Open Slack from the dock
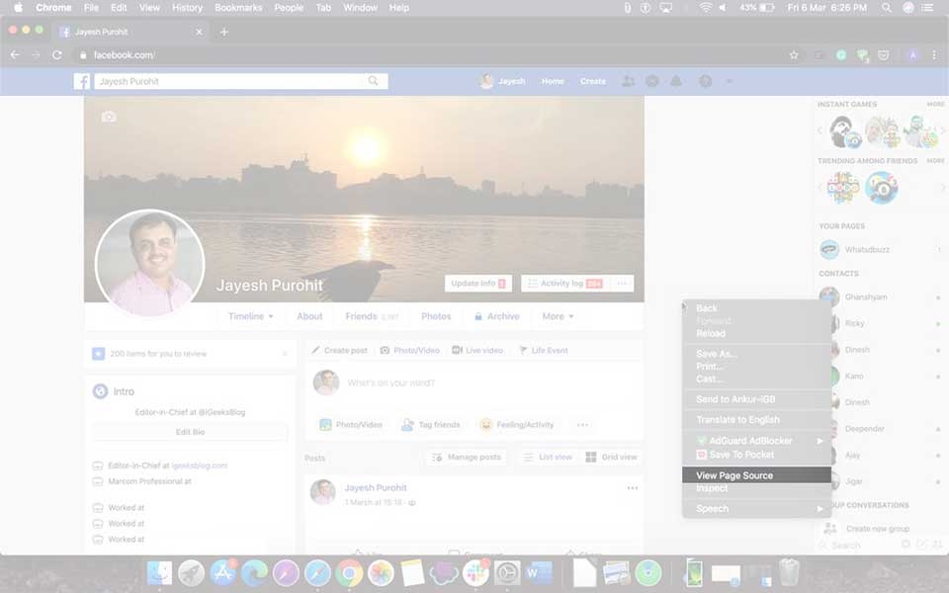Image resolution: width=949 pixels, height=593 pixels. (x=475, y=572)
